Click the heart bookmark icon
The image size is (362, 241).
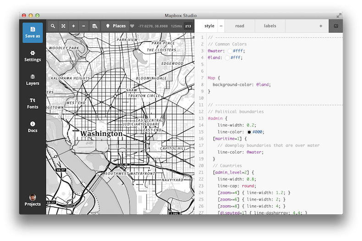132,26
